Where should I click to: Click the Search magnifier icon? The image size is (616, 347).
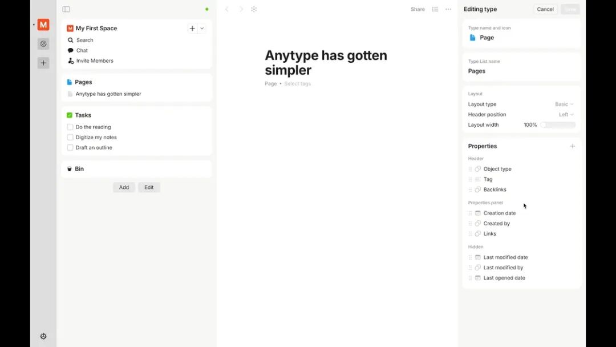pyautogui.click(x=71, y=40)
